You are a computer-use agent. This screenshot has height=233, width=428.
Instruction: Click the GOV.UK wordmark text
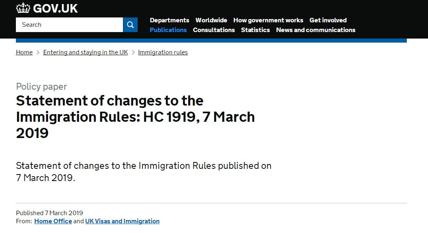click(55, 9)
